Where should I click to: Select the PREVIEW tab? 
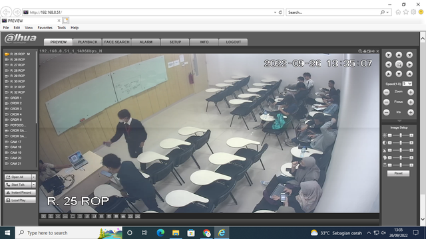[x=59, y=42]
